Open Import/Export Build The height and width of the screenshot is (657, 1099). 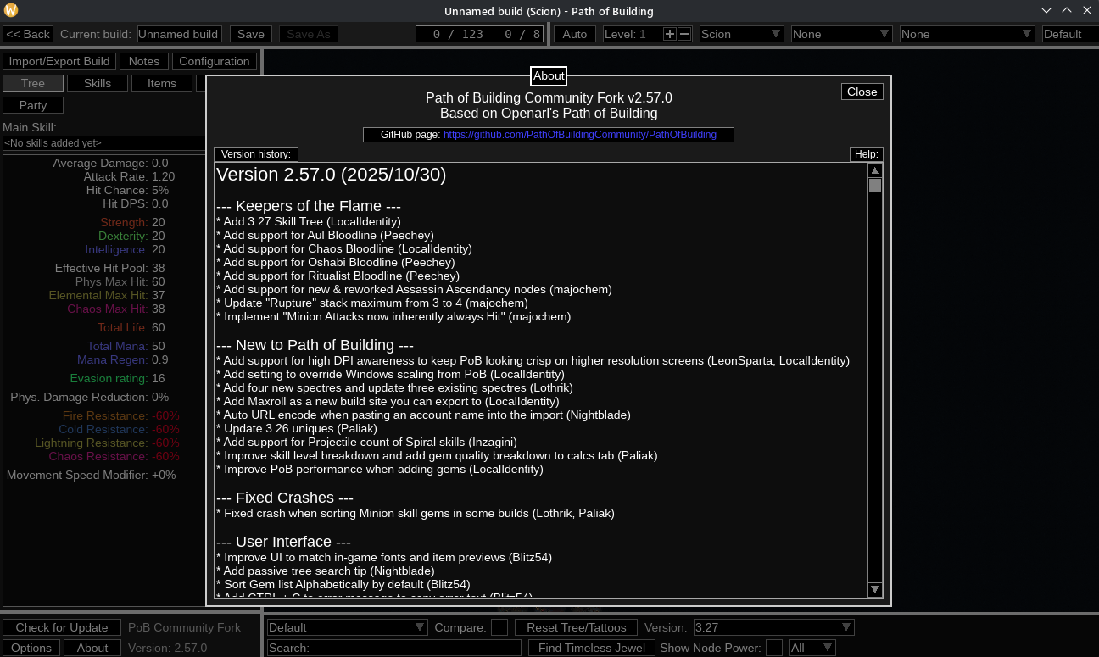tap(59, 61)
